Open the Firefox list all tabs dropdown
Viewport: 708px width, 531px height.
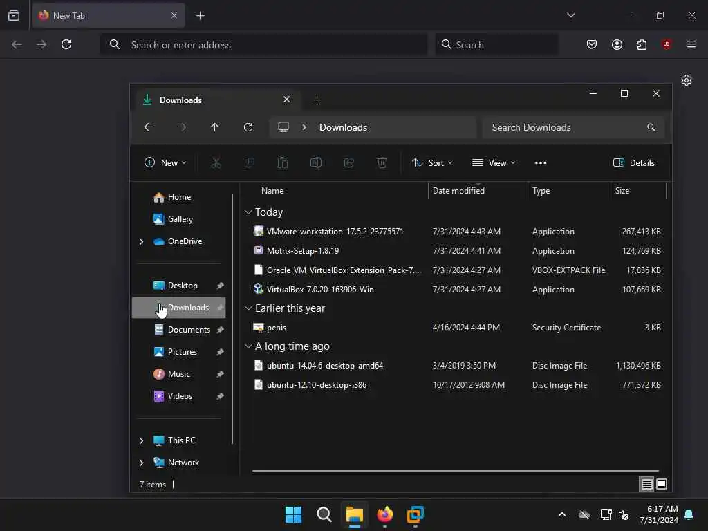571,15
